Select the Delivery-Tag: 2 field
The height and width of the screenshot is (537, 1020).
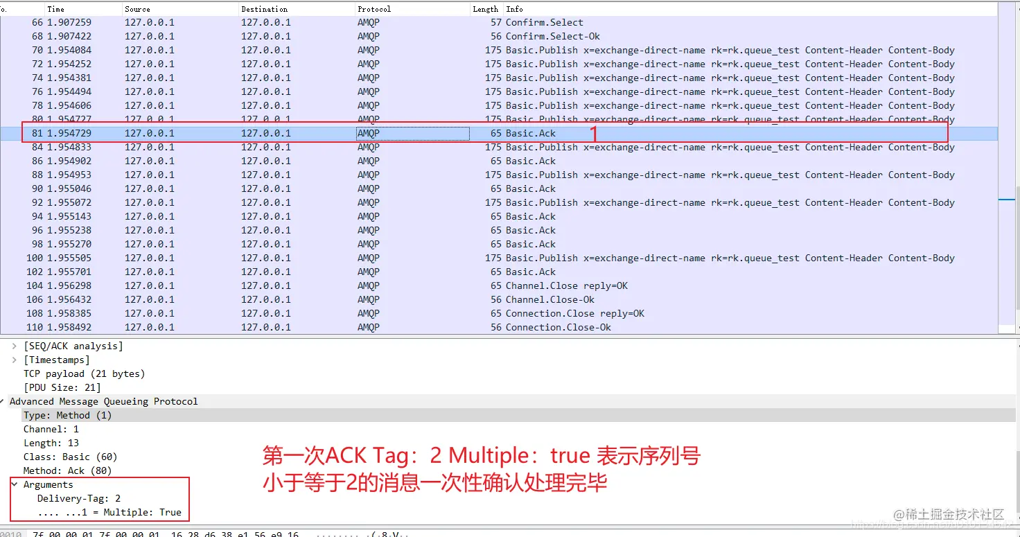pos(79,498)
